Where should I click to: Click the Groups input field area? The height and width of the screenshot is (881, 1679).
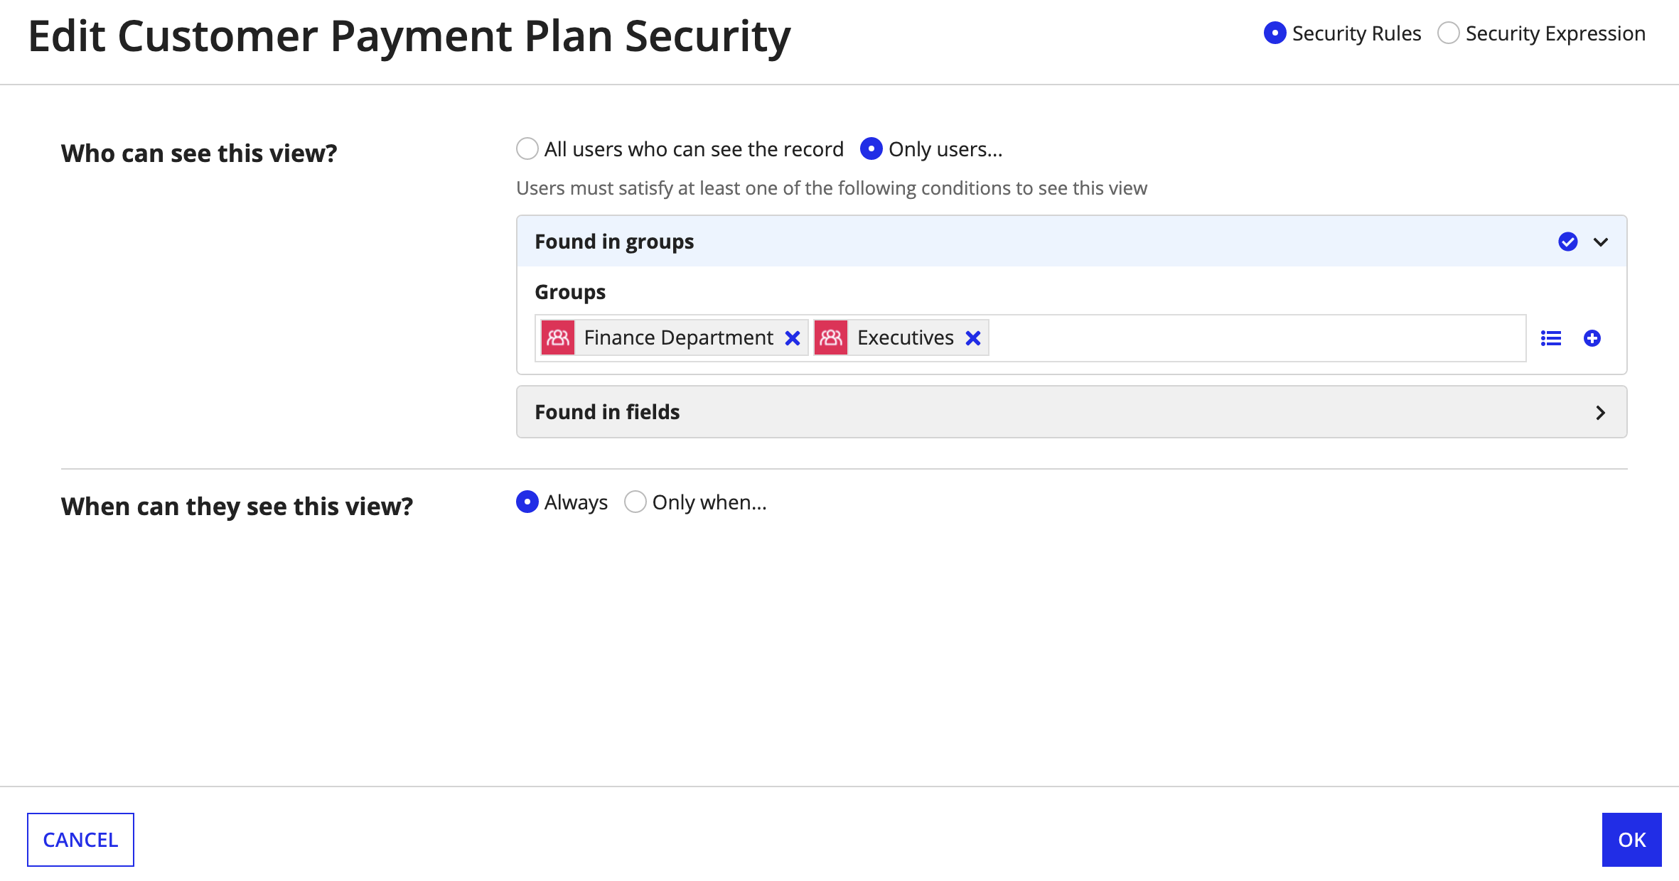[1221, 337]
